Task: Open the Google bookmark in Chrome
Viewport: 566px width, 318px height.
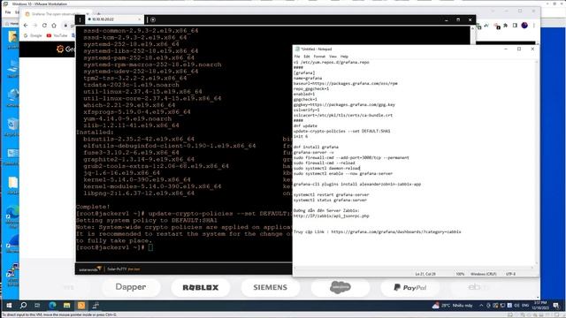Action: [33, 35]
